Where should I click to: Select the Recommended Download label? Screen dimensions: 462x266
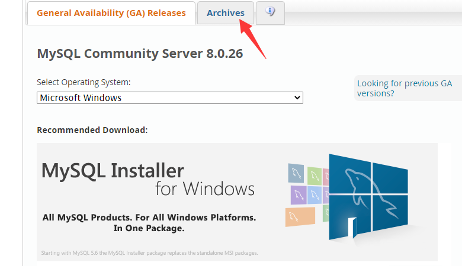tap(92, 130)
